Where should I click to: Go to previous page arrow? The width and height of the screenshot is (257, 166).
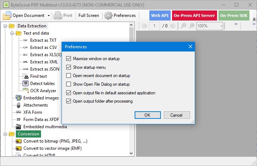point(144,26)
